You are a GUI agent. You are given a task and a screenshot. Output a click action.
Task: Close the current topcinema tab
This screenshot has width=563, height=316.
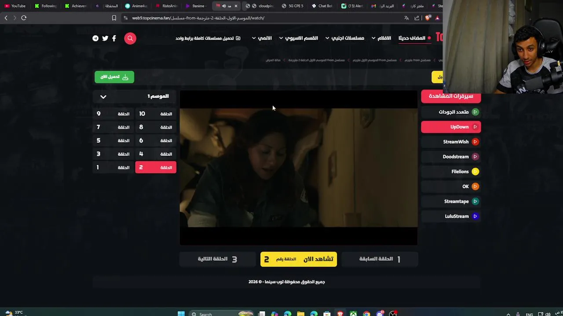point(236,6)
